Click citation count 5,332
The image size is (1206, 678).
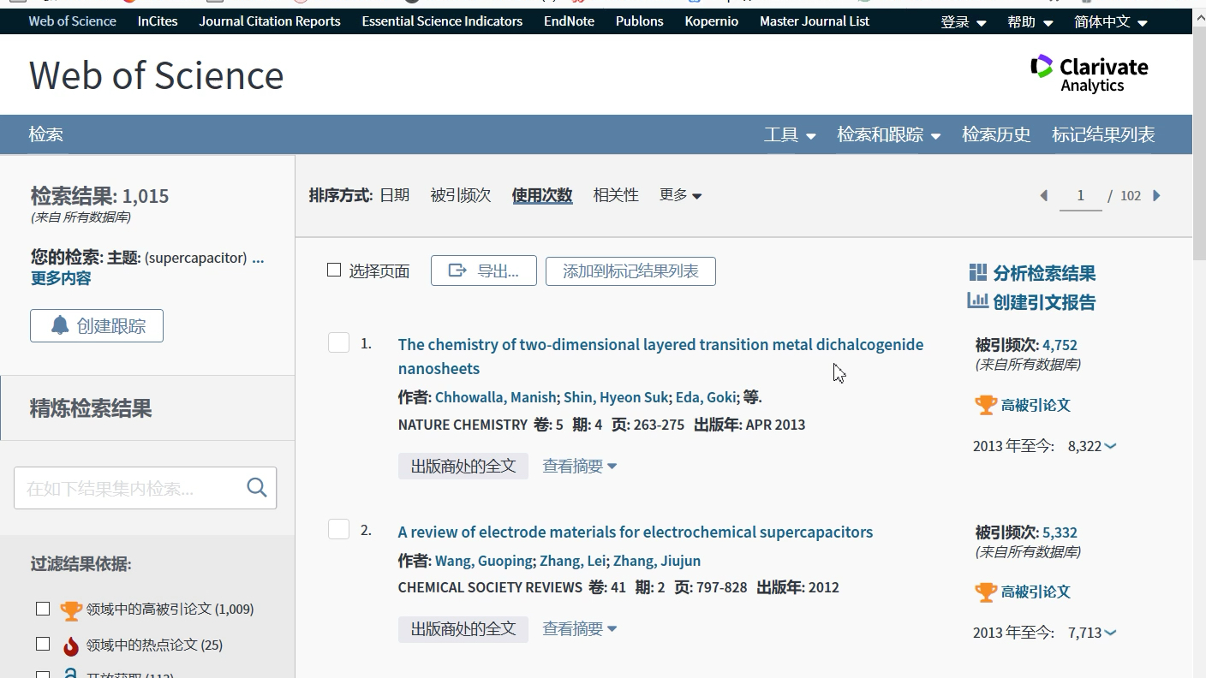[1060, 532]
